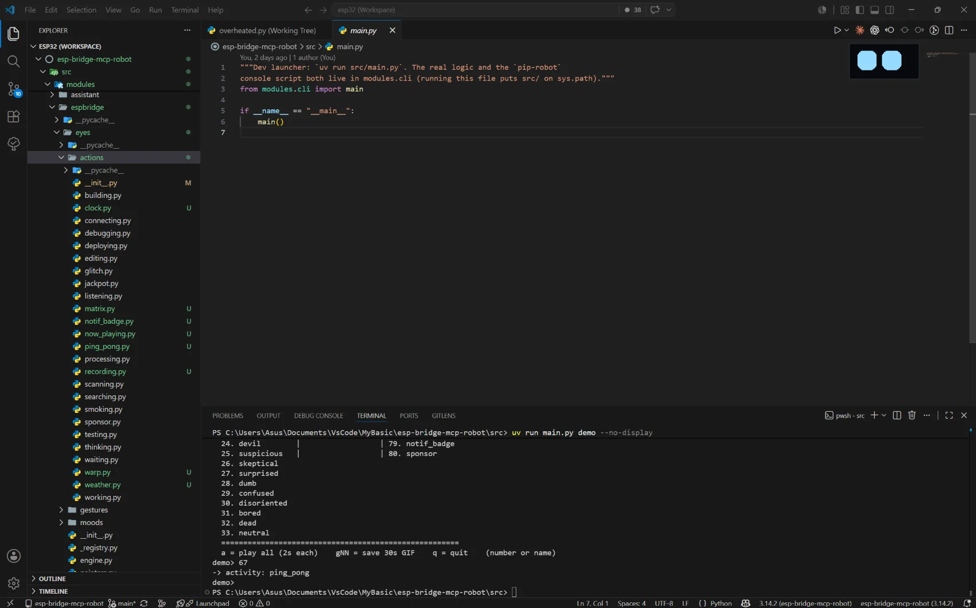Open the chat dropdown arrow in title bar
Viewport: 976px width, 608px height.
click(669, 10)
